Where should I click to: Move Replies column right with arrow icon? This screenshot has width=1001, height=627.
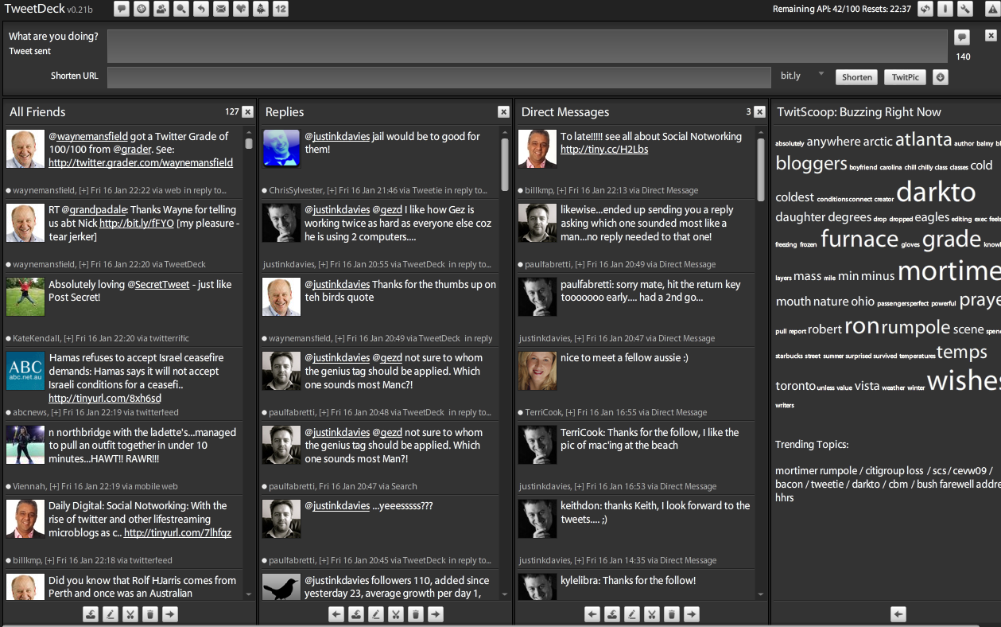[x=436, y=614]
